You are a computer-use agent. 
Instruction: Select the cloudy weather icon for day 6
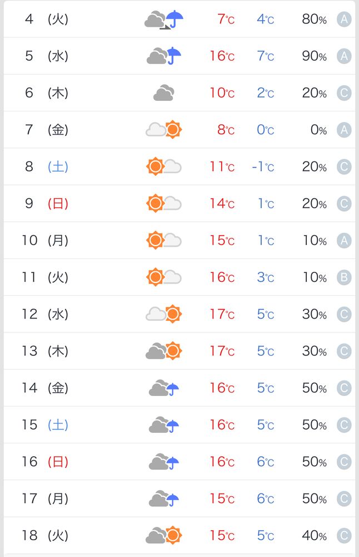(164, 92)
